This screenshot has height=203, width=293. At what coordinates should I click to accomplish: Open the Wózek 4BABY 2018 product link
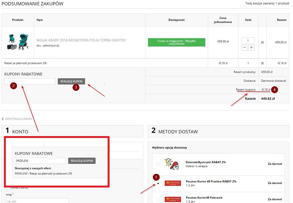pos(81,40)
